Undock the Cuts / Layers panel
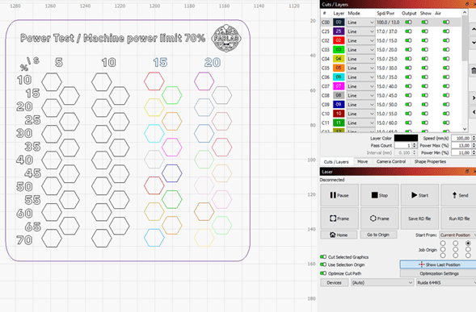The height and width of the screenshot is (312, 476). coord(467,4)
